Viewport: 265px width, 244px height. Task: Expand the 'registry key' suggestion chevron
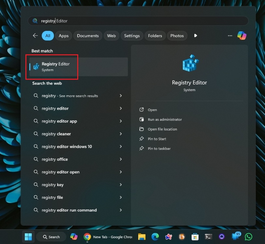click(x=121, y=184)
